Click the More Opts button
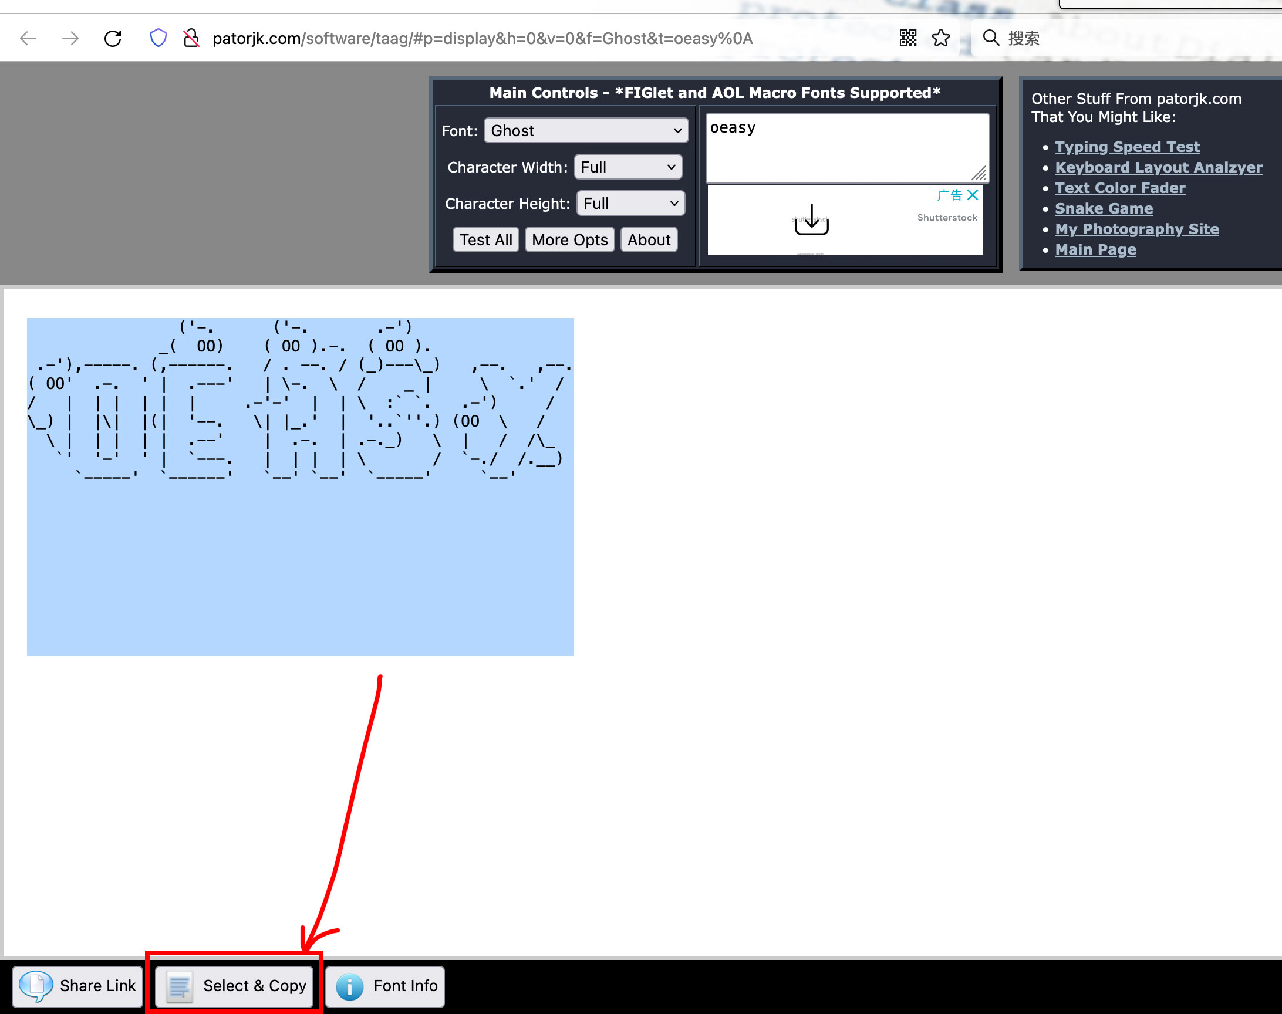The height and width of the screenshot is (1014, 1282). pos(569,240)
